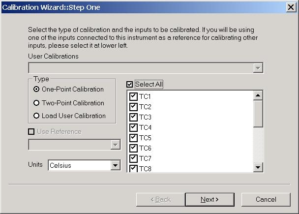Open the Units Celsius dropdown
Screen dimensions: 299x214
tap(116, 165)
